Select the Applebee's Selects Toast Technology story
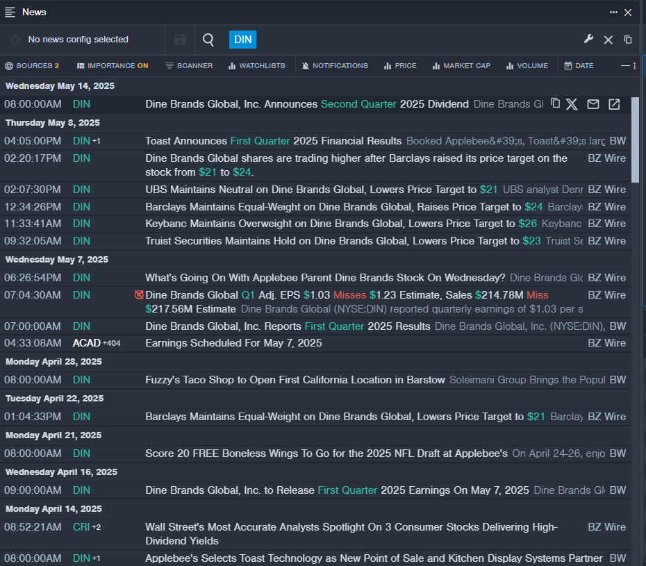Image resolution: width=646 pixels, height=566 pixels. click(x=374, y=558)
